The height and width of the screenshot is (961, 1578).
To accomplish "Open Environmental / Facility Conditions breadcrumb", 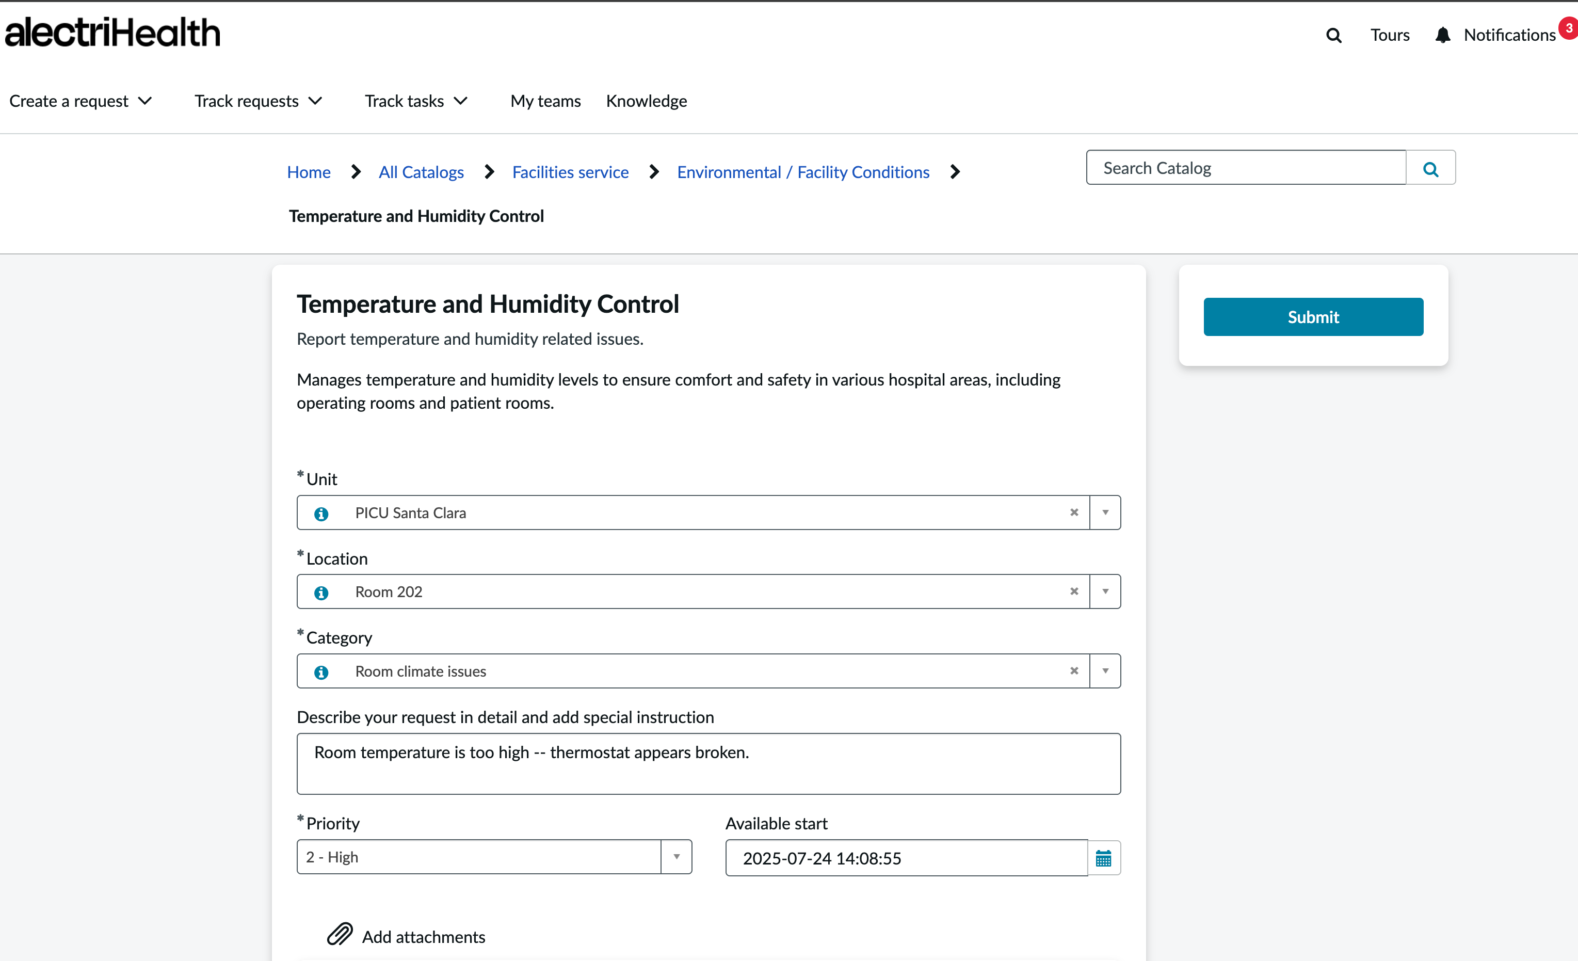I will point(803,172).
